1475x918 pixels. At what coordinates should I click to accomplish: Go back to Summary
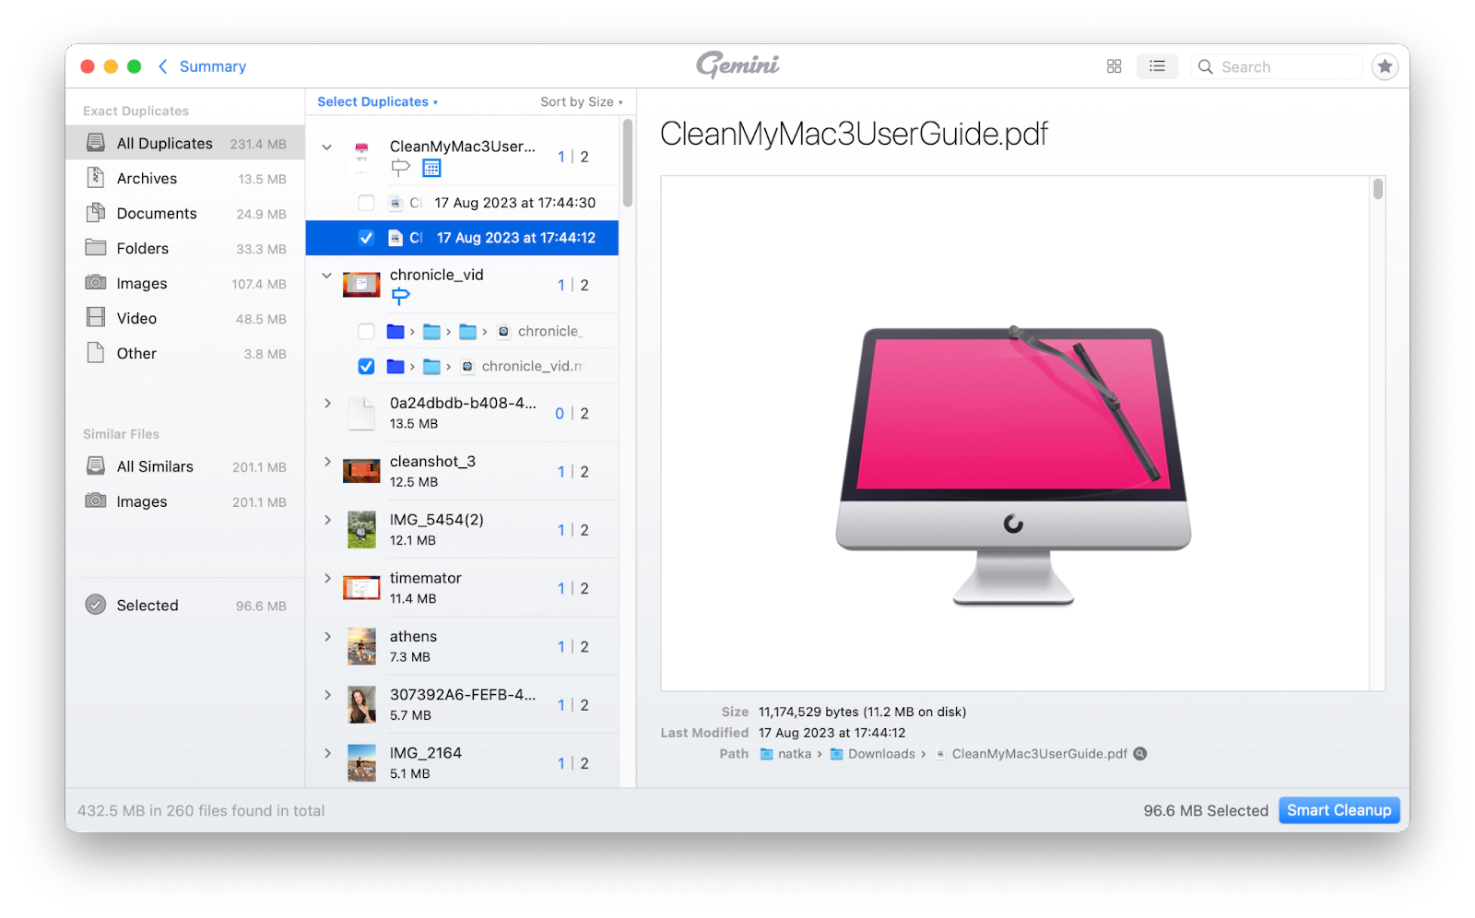[202, 66]
